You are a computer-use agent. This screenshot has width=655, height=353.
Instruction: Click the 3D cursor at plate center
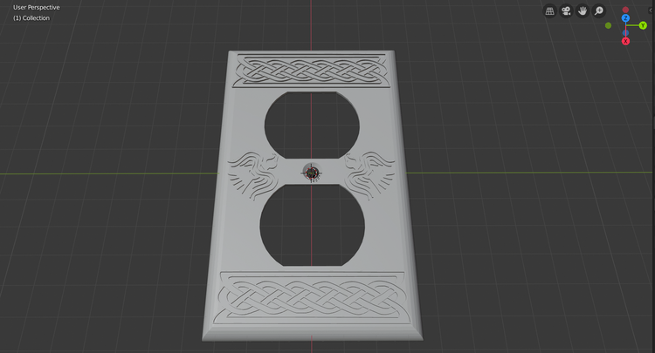coord(311,172)
